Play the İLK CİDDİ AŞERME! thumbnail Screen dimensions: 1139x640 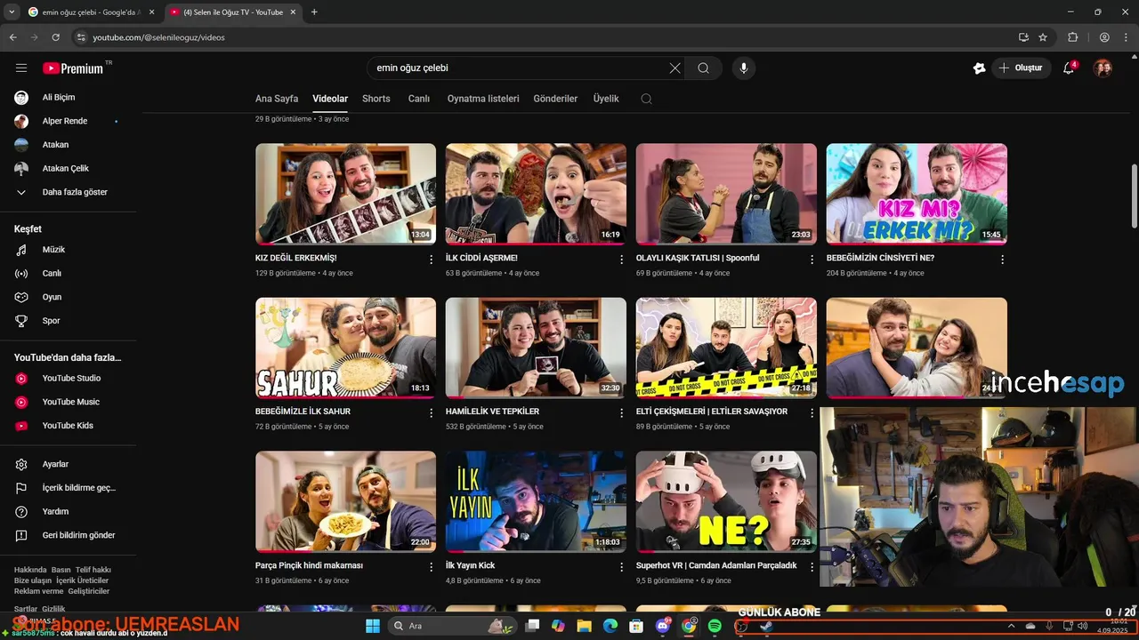click(536, 194)
